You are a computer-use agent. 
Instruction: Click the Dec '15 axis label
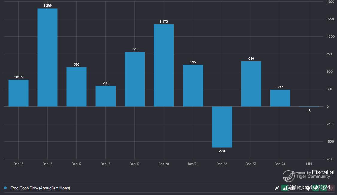18,164
